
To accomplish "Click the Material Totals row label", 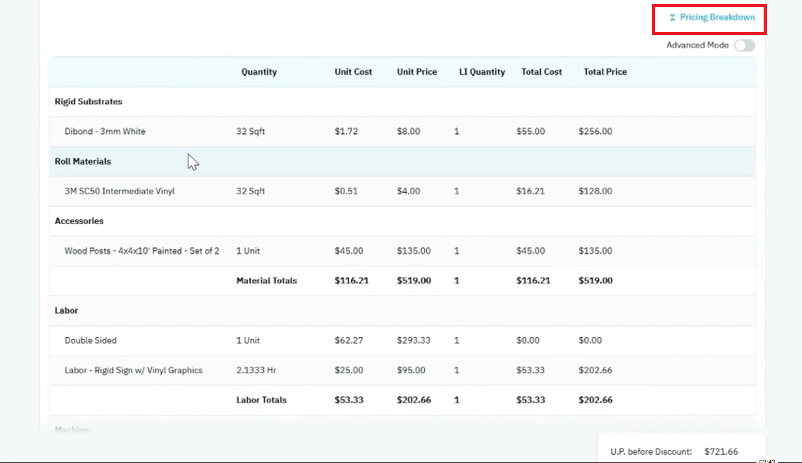I will (266, 281).
